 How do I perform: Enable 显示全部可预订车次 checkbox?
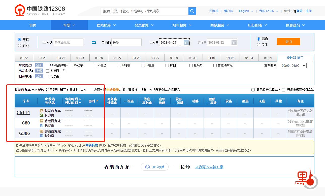tap(284, 90)
